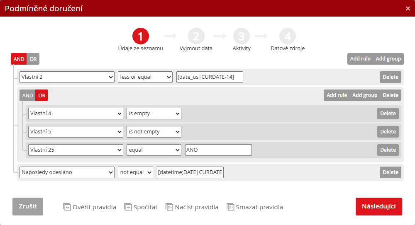Open the 'is not empty' operator dropdown
Screen dimensions: 415x225
154,132
